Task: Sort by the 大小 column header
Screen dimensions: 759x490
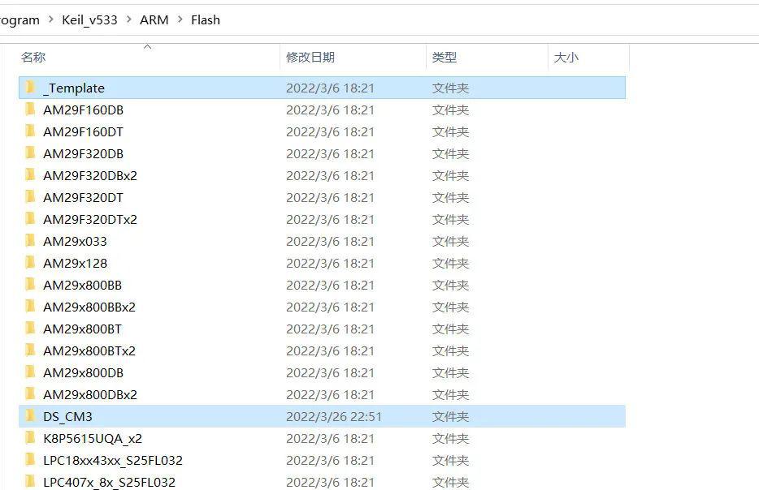Action: pyautogui.click(x=566, y=57)
